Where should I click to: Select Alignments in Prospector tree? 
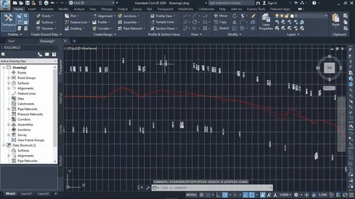[26, 88]
